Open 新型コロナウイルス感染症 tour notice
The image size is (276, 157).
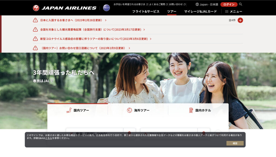pyautogui.click(x=94, y=39)
